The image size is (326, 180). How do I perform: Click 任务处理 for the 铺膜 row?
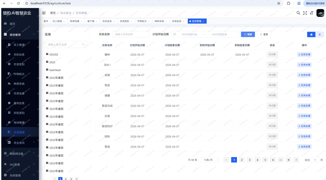[x=304, y=95]
